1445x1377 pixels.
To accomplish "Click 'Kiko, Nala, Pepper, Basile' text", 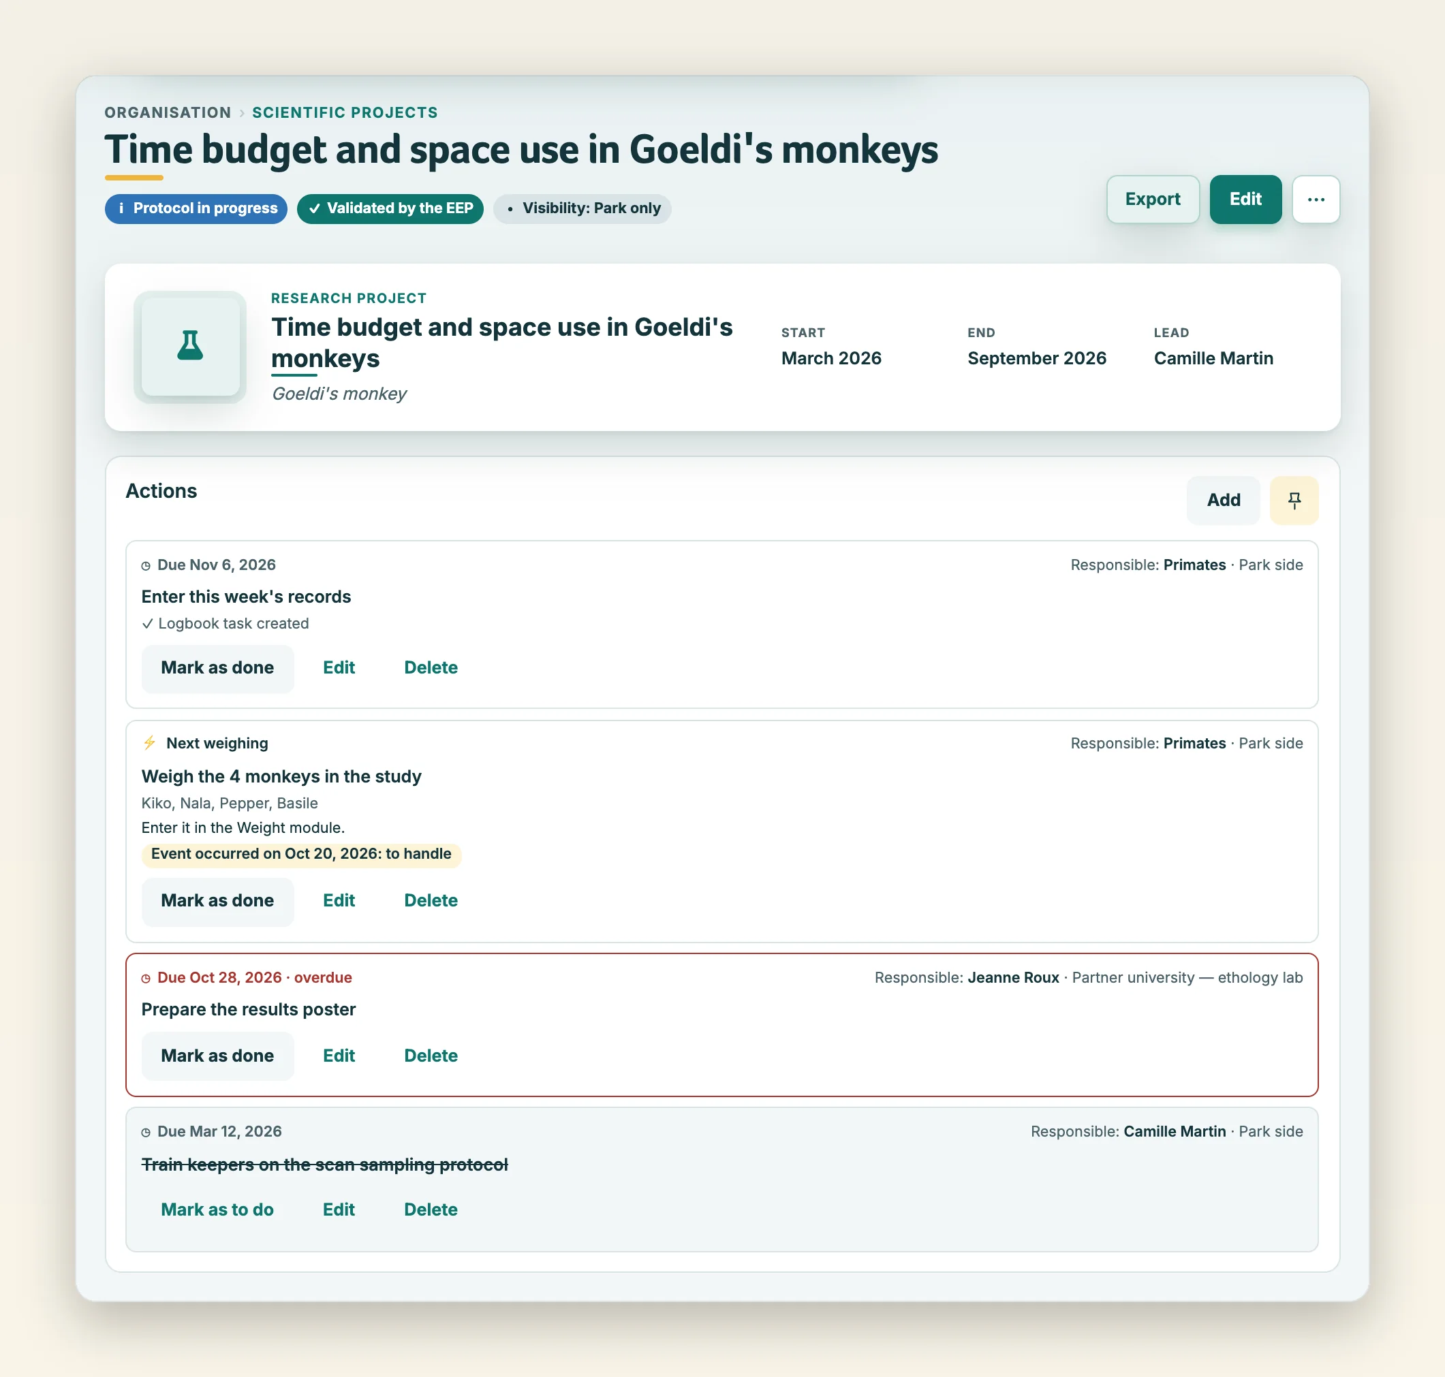I will coord(230,803).
